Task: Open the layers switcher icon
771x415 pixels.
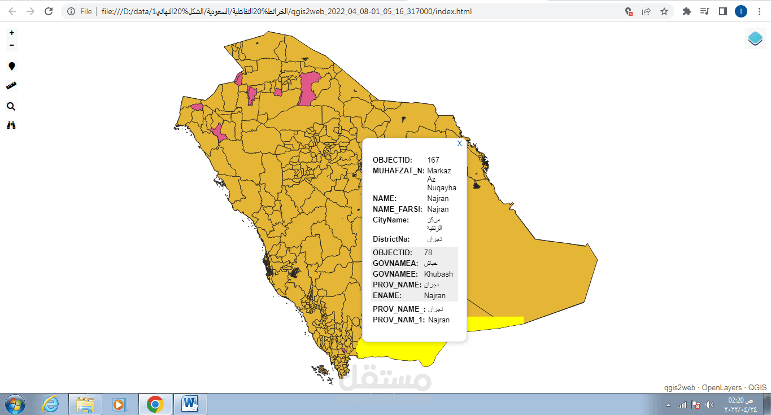Action: [x=755, y=38]
